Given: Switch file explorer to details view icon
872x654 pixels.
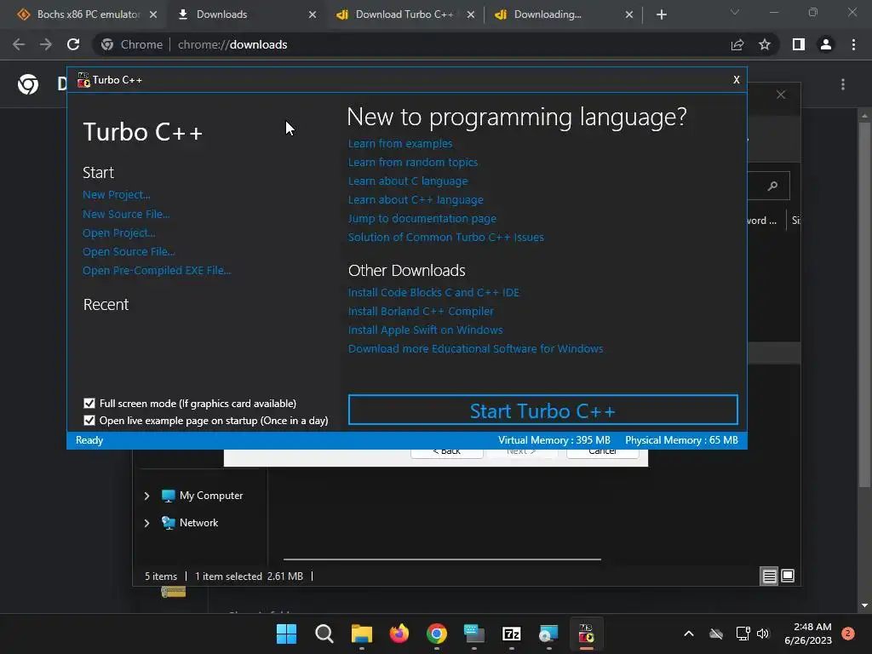Looking at the screenshot, I should coord(769,577).
